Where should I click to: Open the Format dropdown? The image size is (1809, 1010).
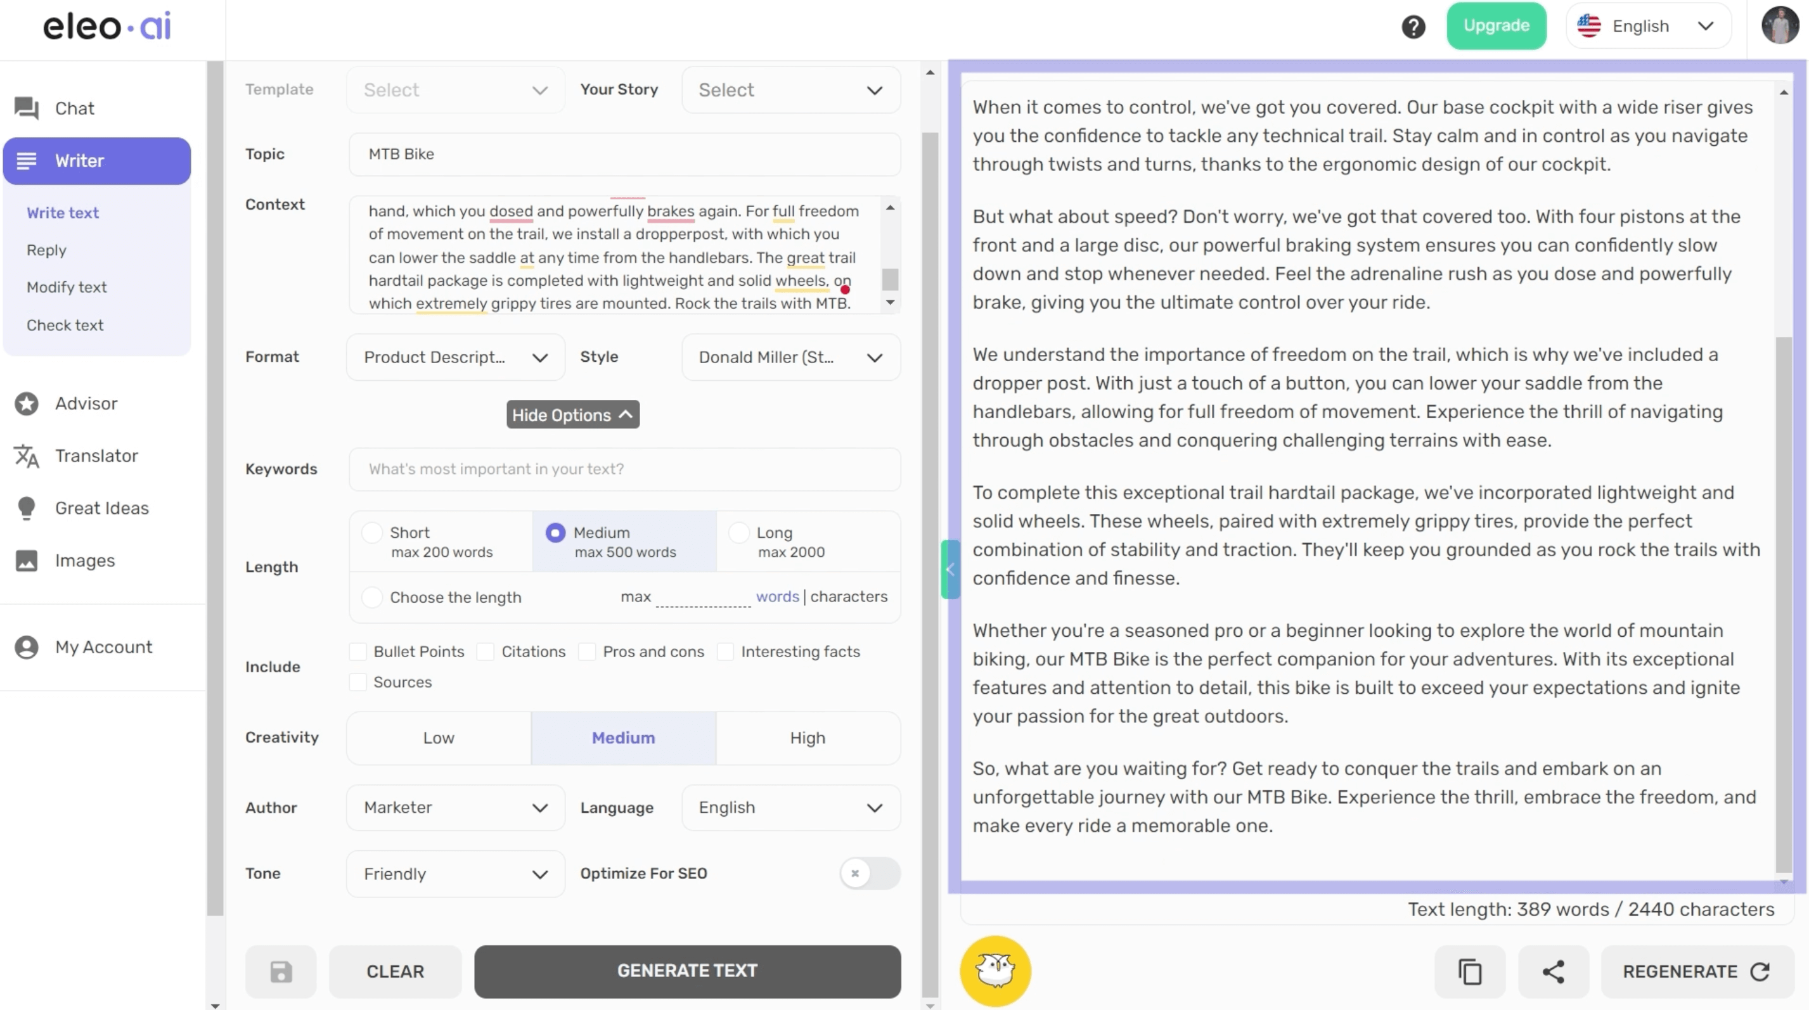(x=455, y=357)
